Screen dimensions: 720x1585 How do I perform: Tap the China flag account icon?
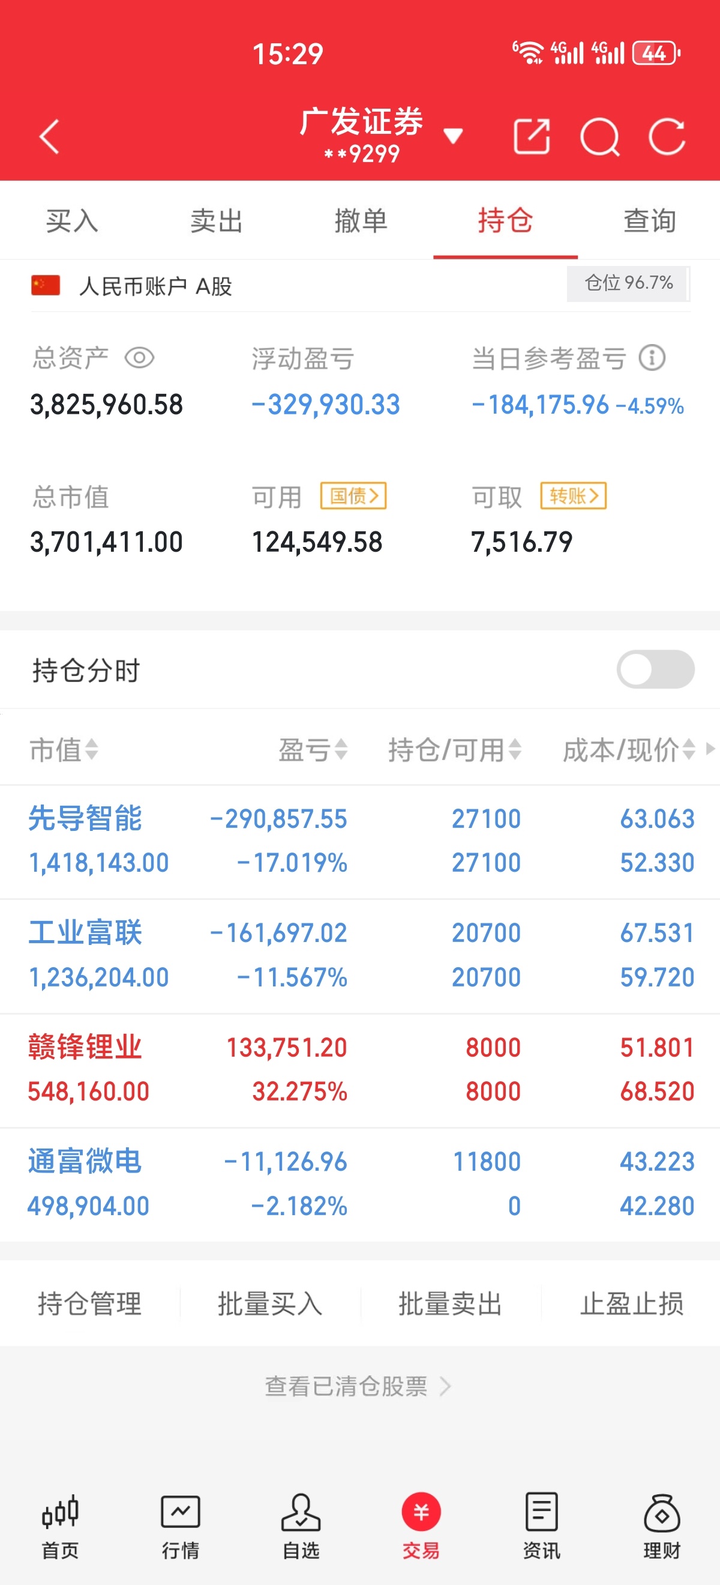click(x=46, y=286)
